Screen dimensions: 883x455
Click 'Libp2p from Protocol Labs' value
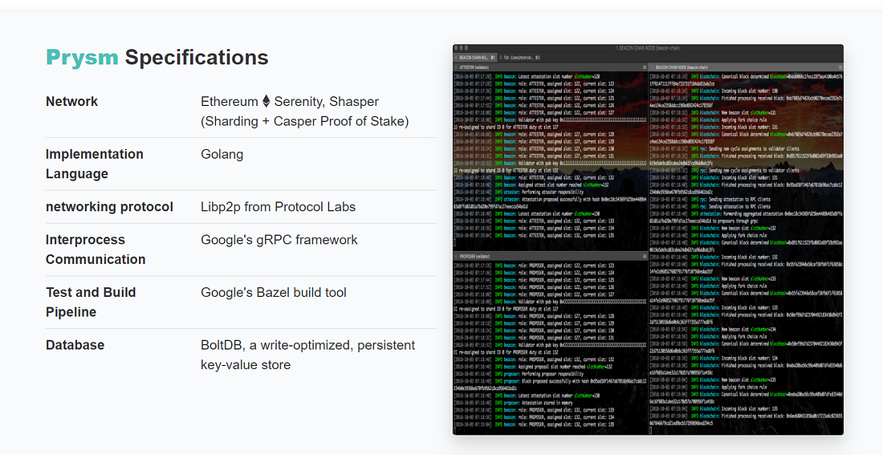pyautogui.click(x=279, y=207)
